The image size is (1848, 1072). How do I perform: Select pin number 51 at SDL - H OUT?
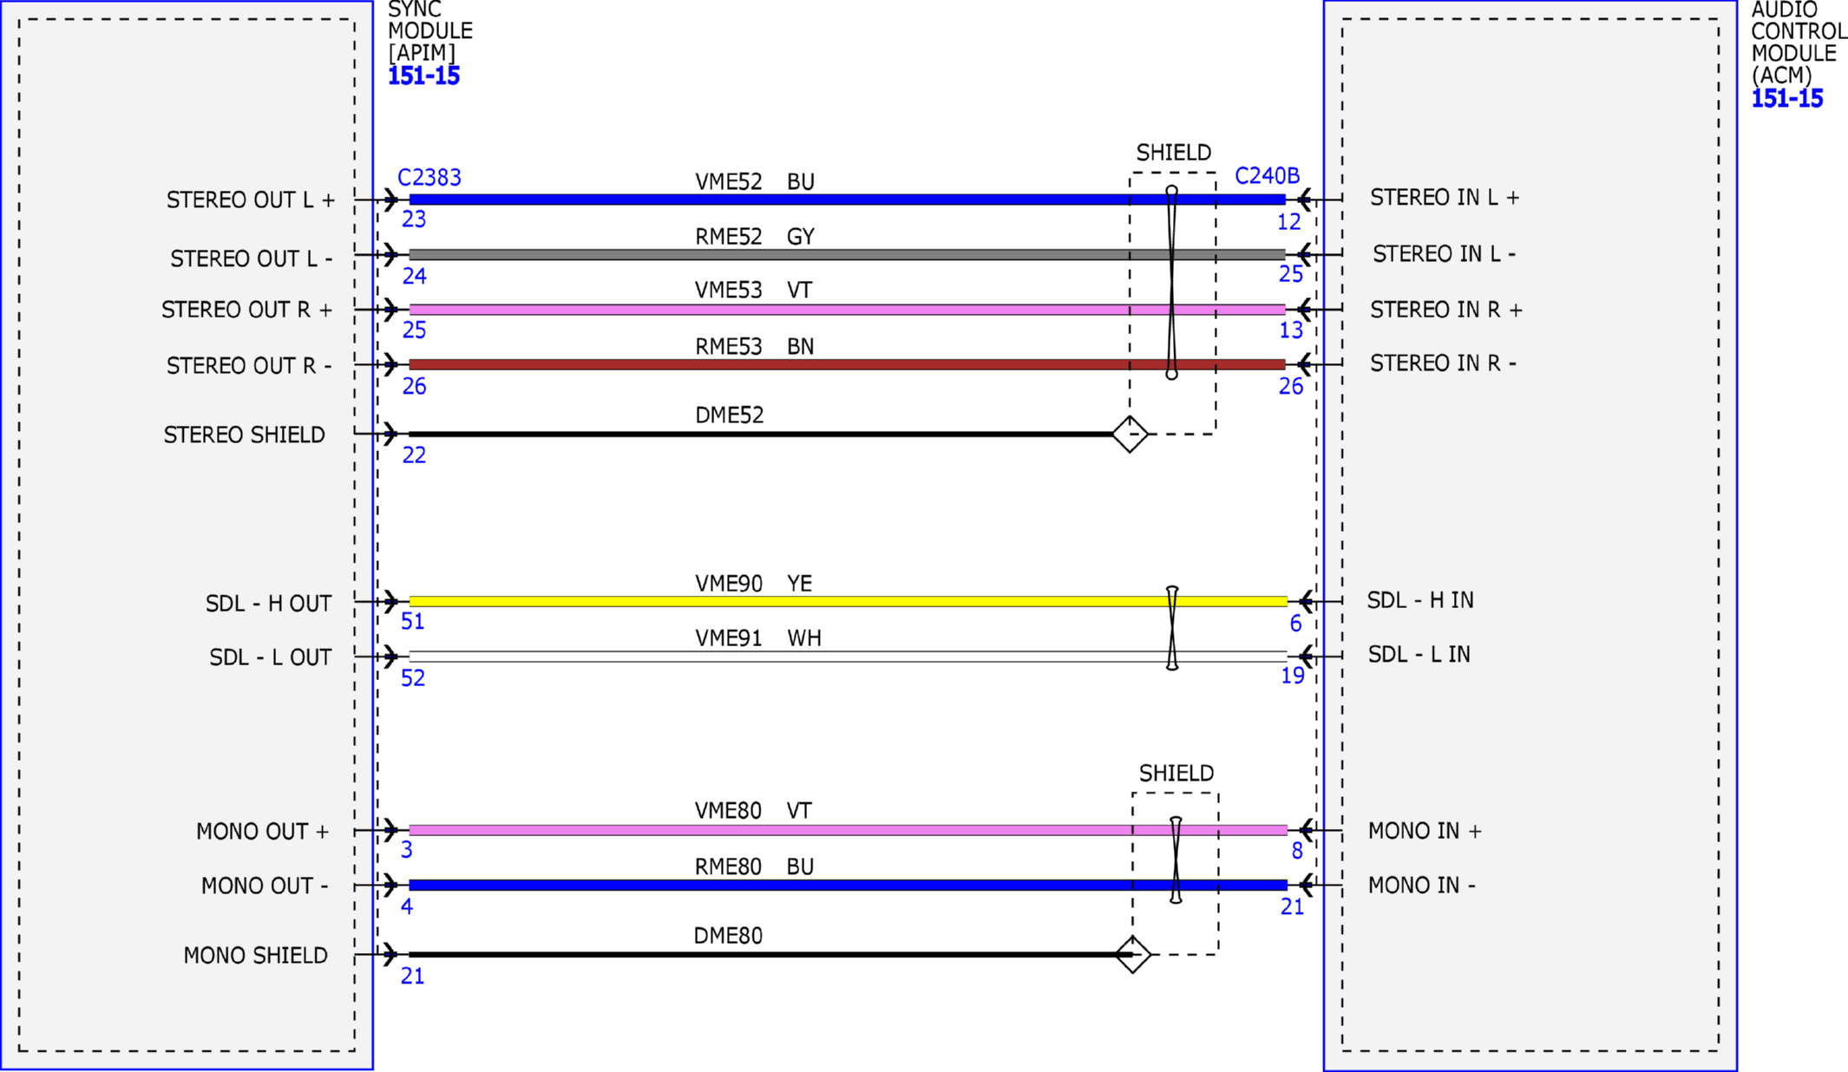413,622
